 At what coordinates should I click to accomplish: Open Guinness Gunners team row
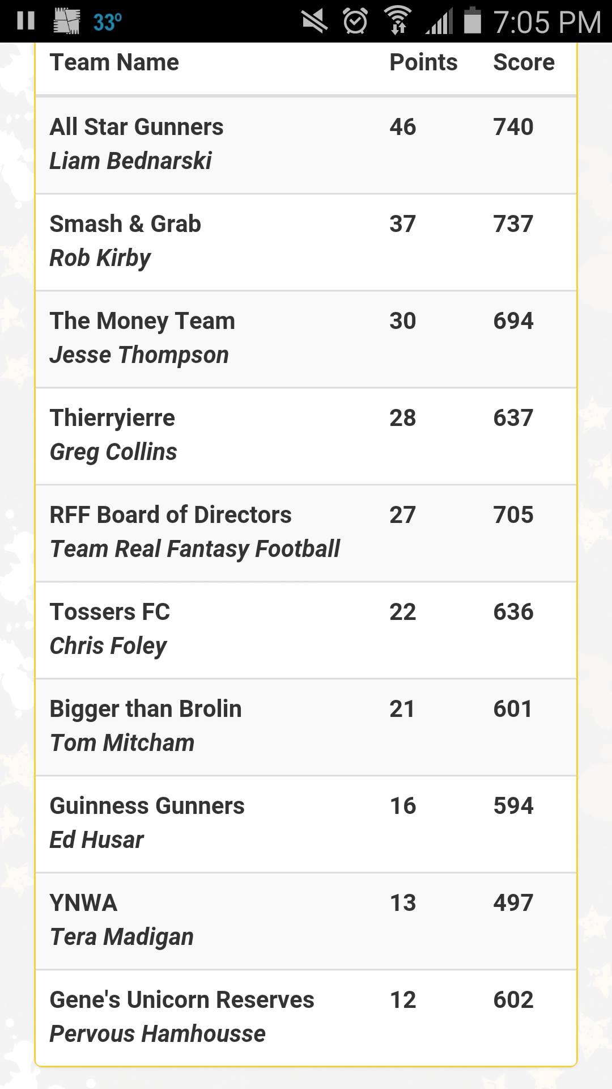coord(306,824)
